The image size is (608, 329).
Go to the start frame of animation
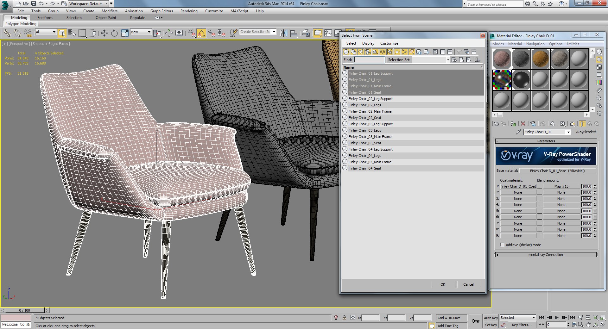coord(541,317)
